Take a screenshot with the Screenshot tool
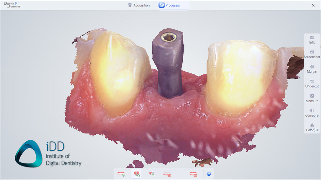Screen dimensions: 321x180 312,55
